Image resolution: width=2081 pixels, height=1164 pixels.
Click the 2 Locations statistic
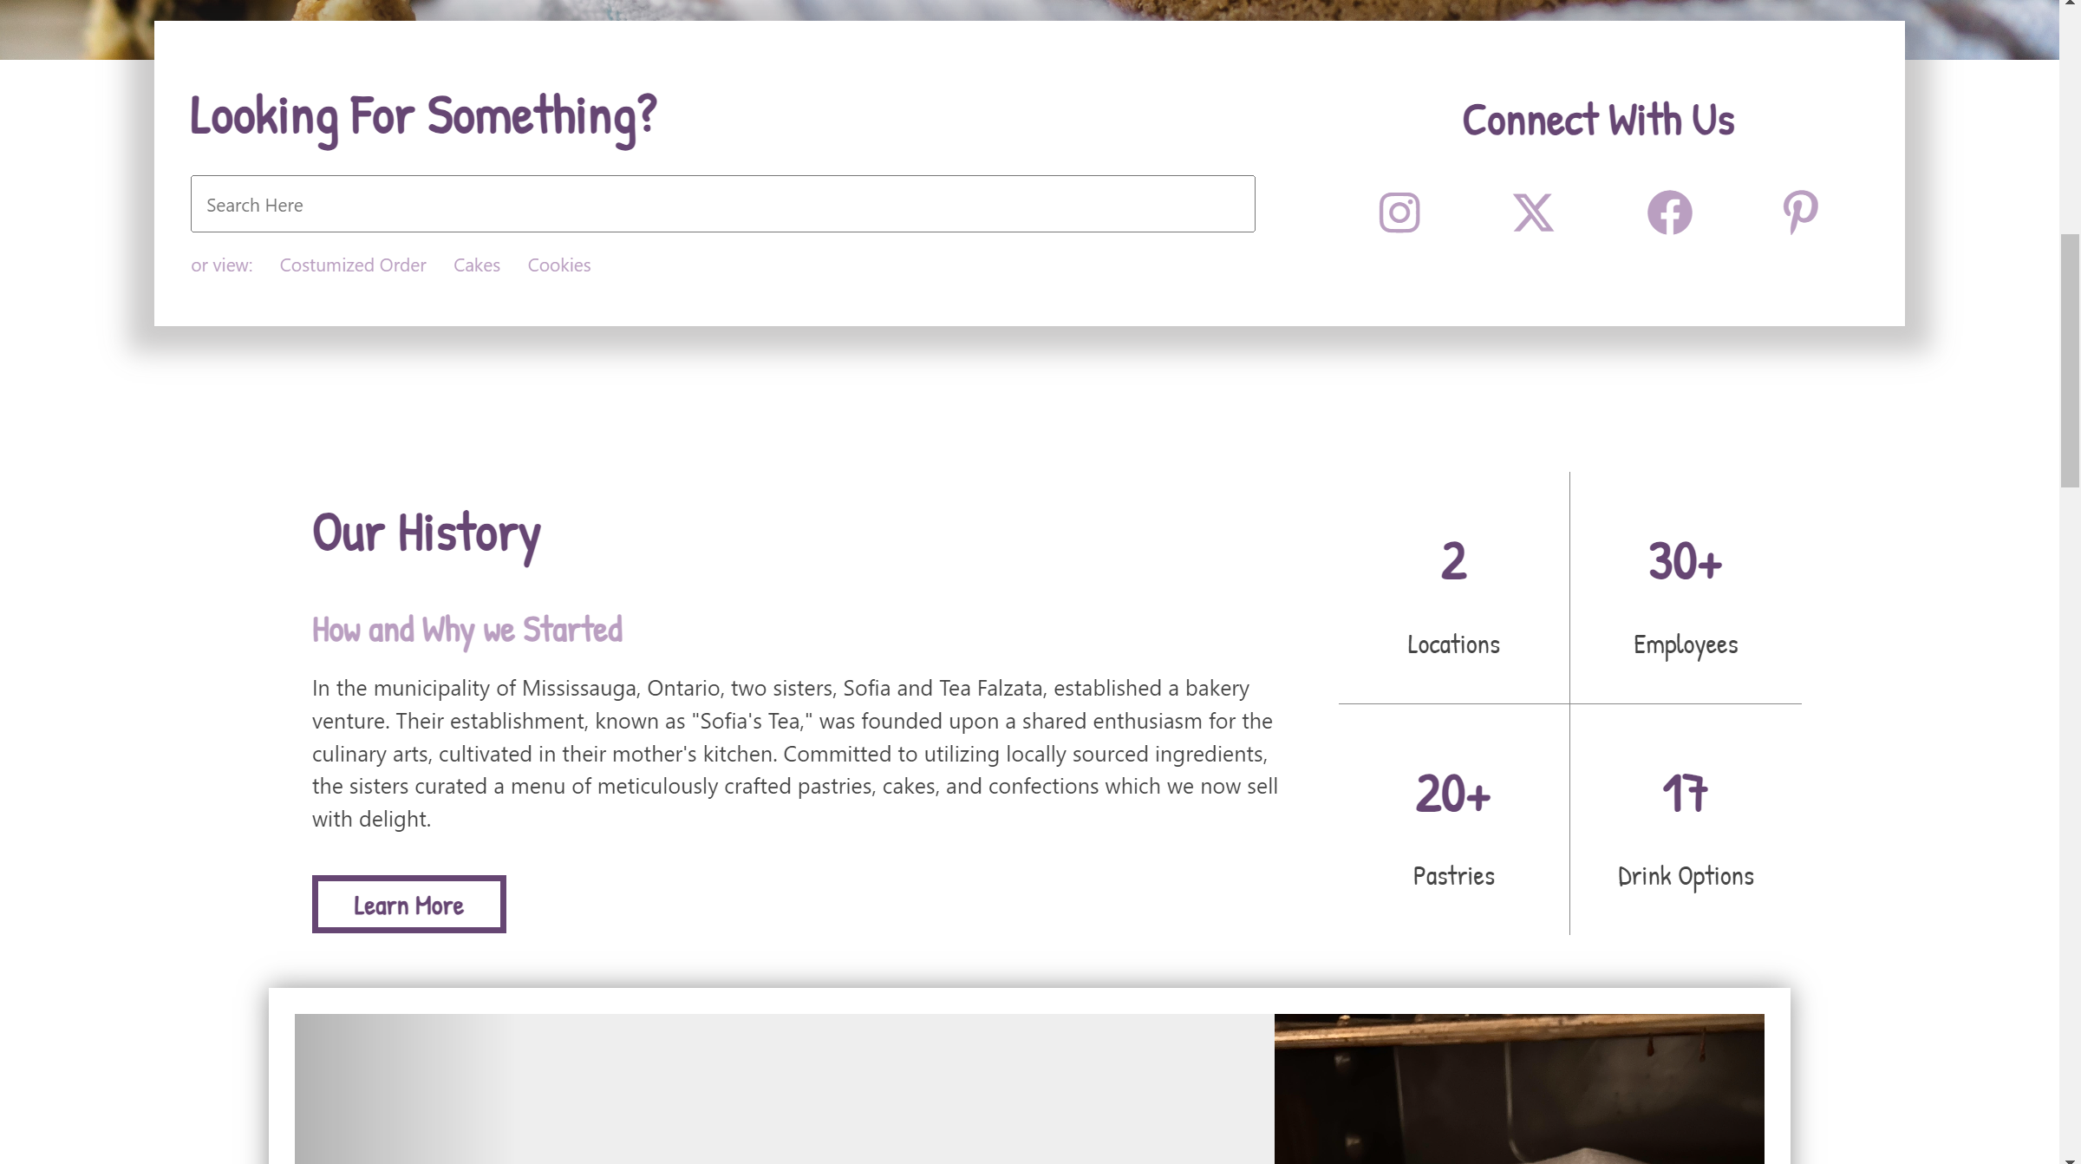(1453, 596)
